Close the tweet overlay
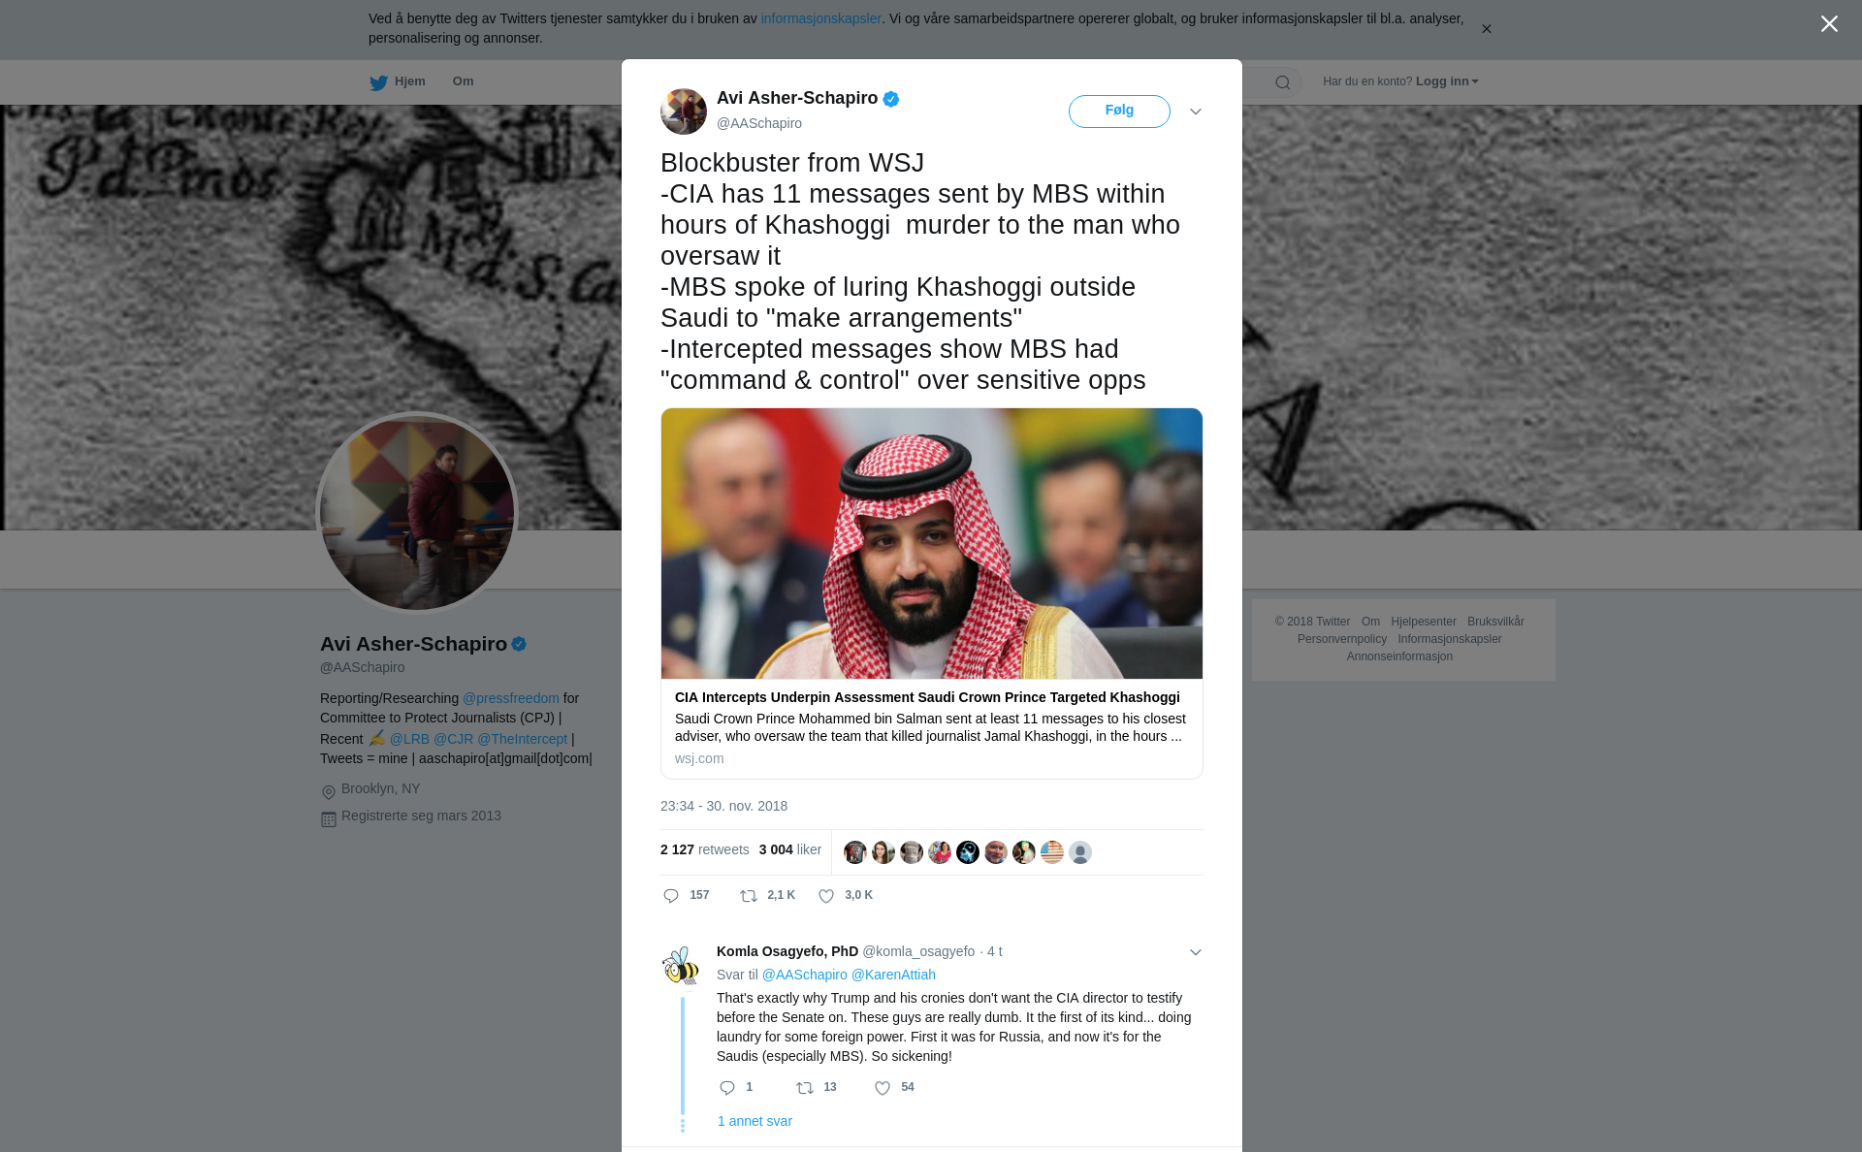 coord(1829,24)
